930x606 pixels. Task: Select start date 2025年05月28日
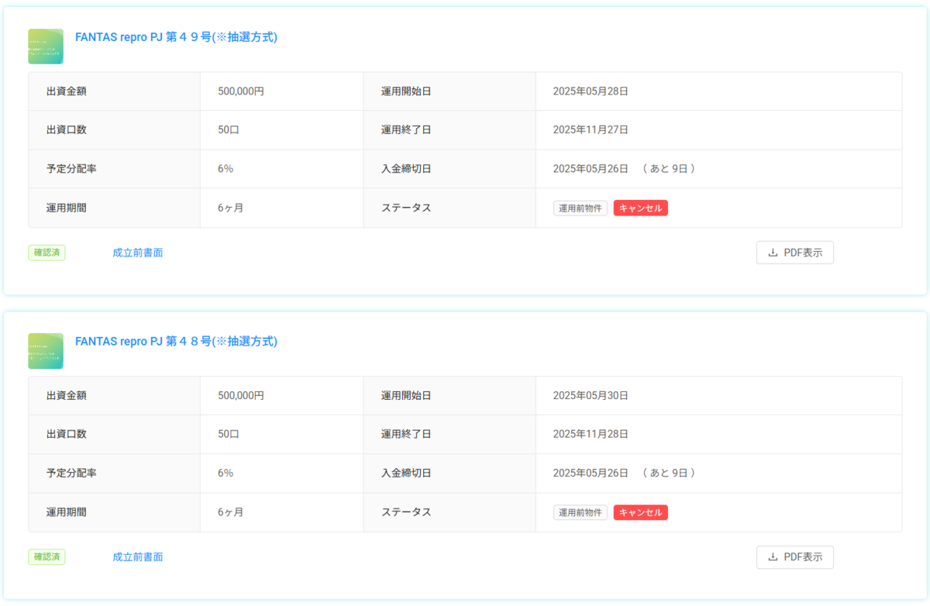[x=591, y=91]
